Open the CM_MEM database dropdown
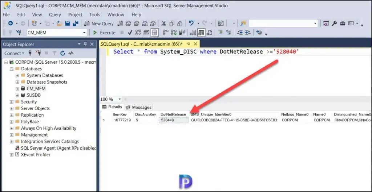 click(x=84, y=33)
